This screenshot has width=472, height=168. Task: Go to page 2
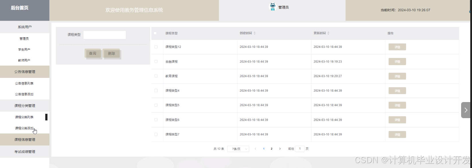point(272,149)
